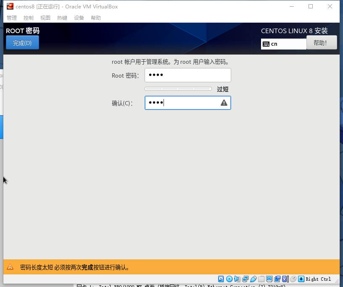
Task: Click the keyboard capture arrow icon
Action: coord(301,279)
